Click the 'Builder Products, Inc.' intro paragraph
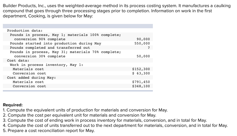 (x=117, y=11)
